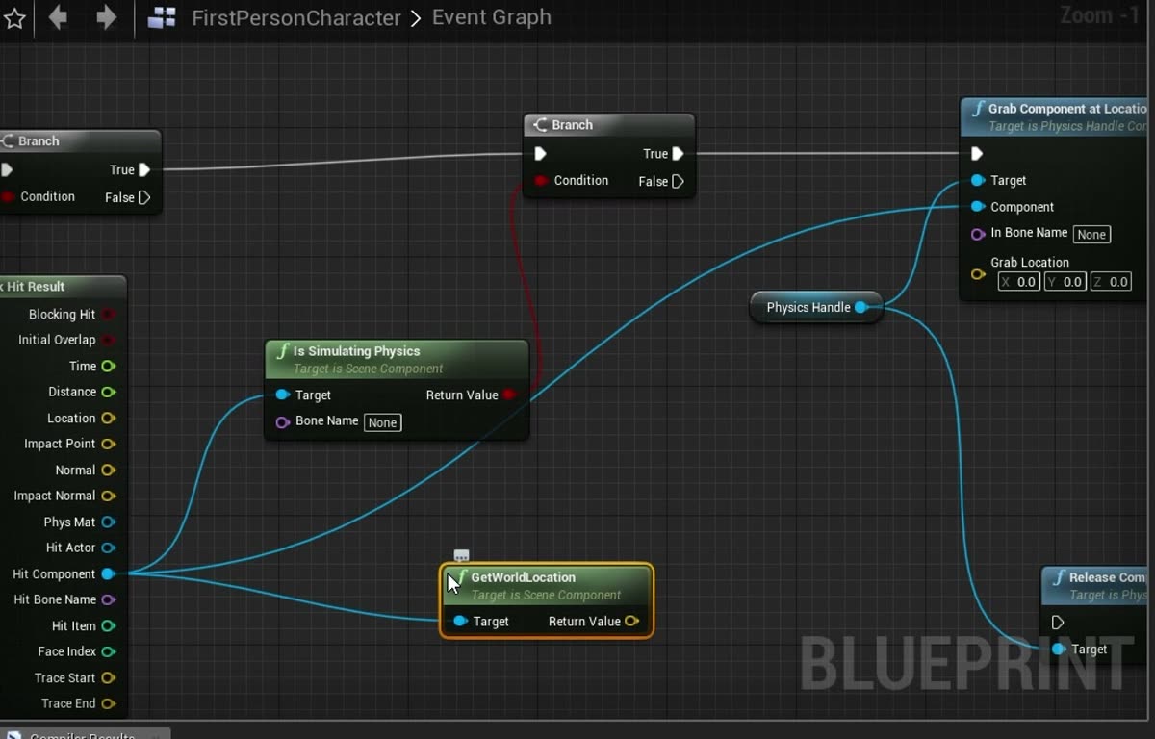Edit the In Bone Name None field

[x=1091, y=234]
